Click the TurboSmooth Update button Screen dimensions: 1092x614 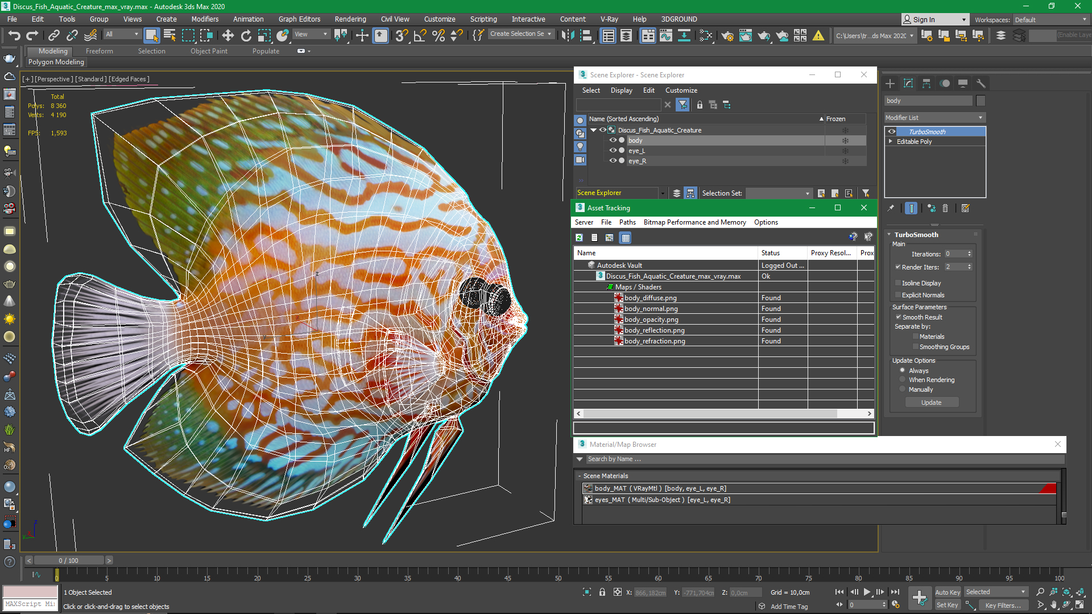pyautogui.click(x=932, y=403)
